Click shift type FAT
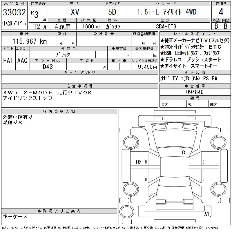 coord(8,60)
